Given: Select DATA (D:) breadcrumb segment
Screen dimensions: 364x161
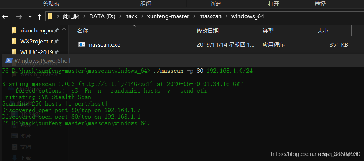Looking at the screenshot, I should pyautogui.click(x=103, y=16).
